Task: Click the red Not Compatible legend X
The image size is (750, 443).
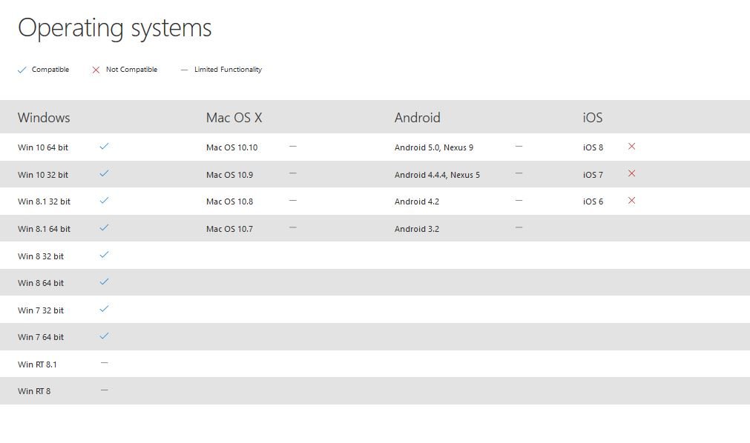Action: 96,70
